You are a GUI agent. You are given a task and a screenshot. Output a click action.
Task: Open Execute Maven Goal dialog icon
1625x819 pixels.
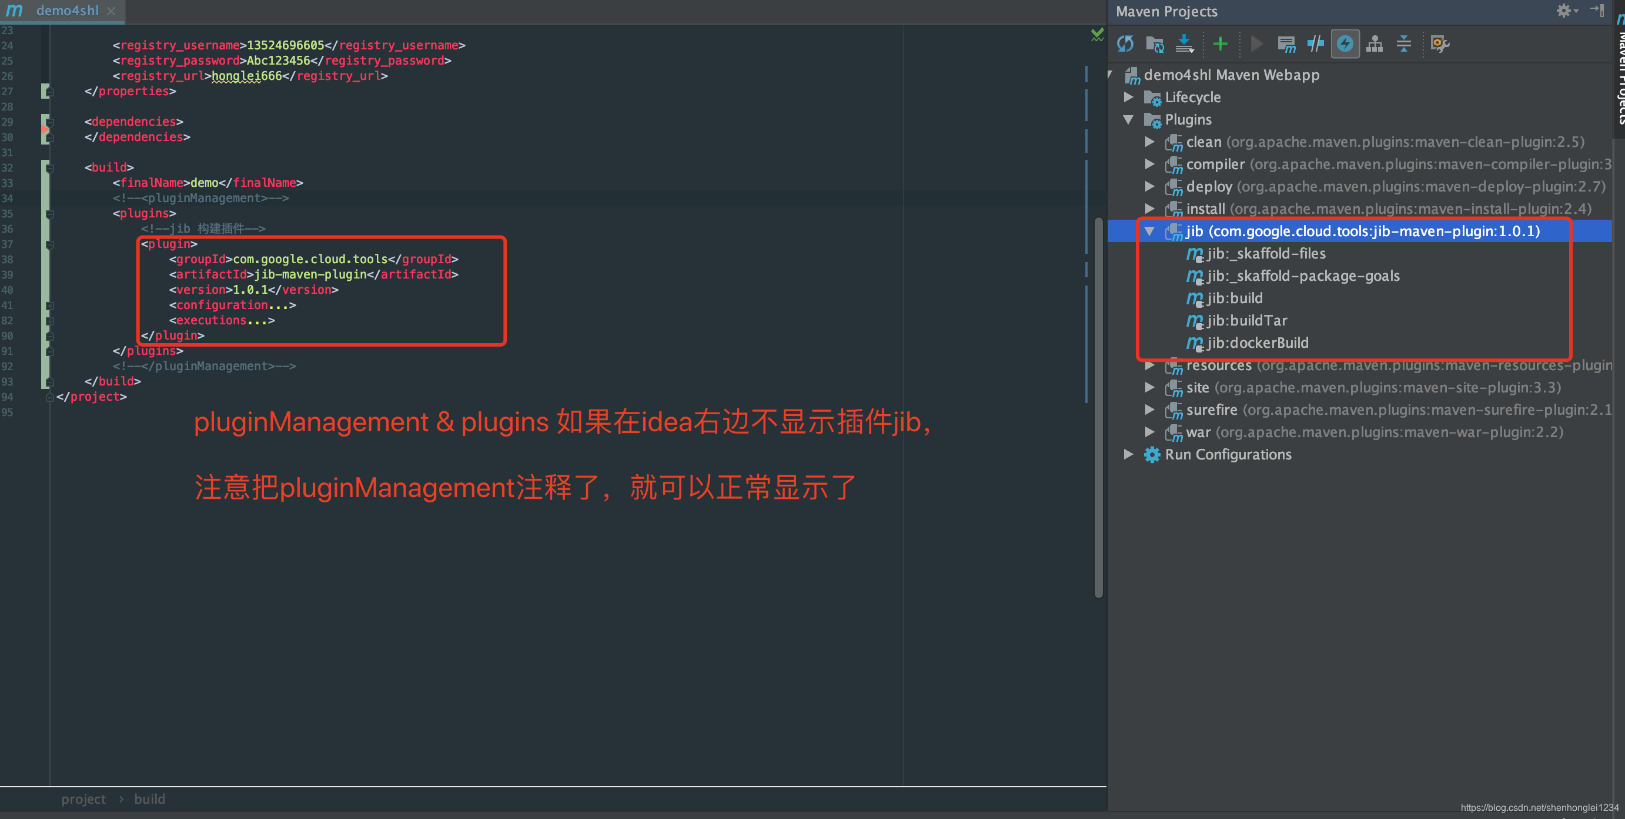tap(1286, 43)
